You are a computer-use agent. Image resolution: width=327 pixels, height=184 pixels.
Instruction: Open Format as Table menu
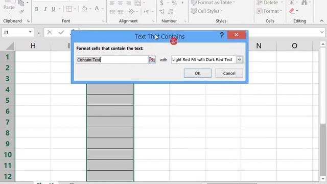point(213,3)
